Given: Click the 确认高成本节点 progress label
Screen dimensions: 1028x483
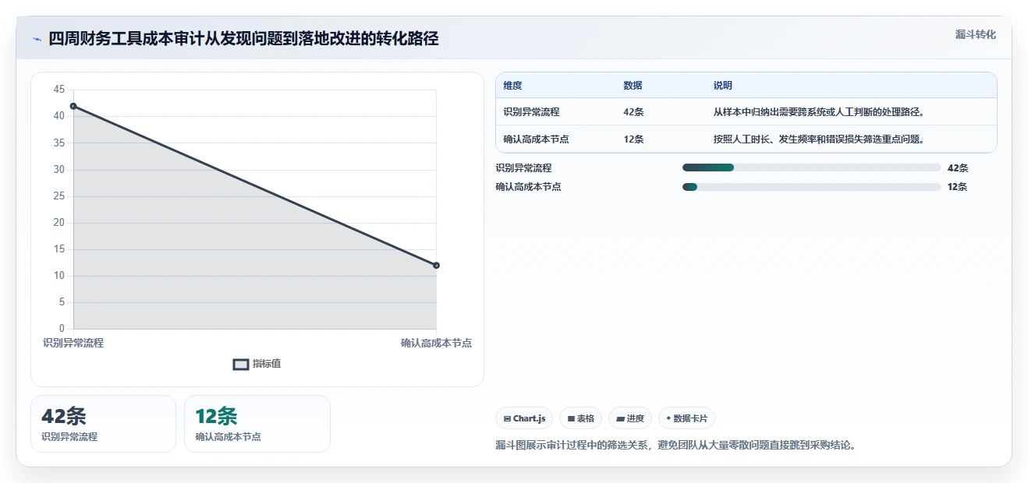Looking at the screenshot, I should 528,187.
